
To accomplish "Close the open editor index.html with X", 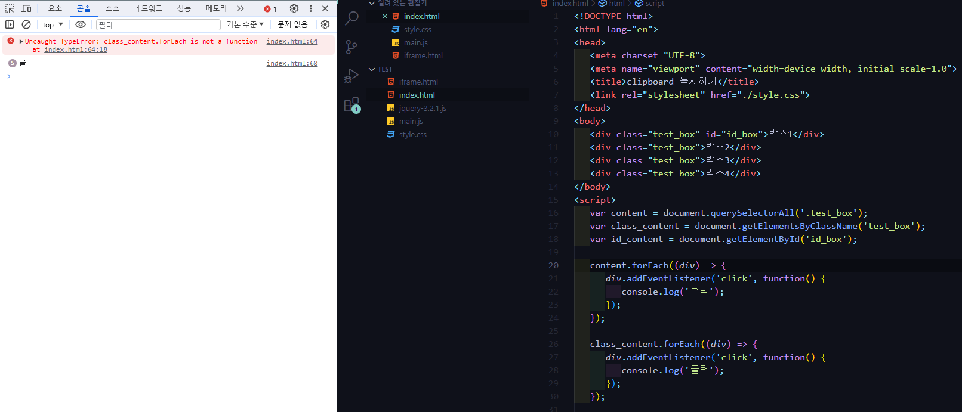I will point(385,16).
